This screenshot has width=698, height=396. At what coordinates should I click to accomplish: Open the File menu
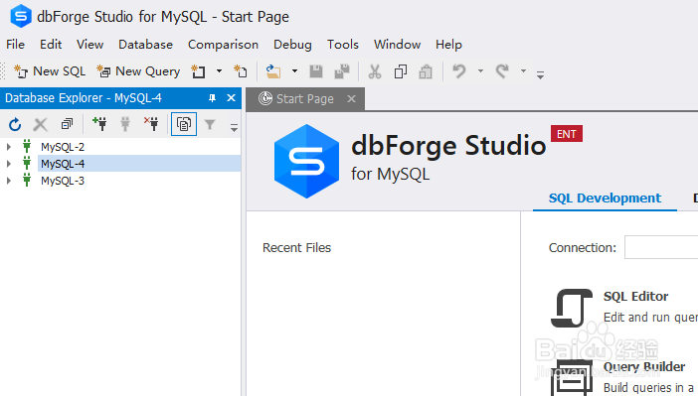(16, 45)
